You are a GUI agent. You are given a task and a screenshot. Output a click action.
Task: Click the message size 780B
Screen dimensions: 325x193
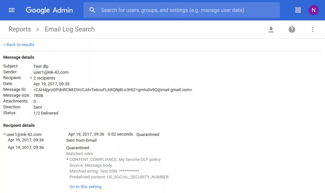[38, 96]
